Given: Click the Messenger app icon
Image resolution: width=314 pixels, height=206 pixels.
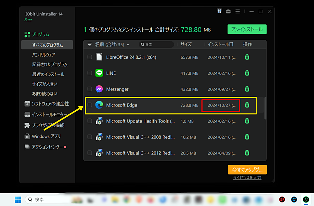Looking at the screenshot, I should coord(99,89).
